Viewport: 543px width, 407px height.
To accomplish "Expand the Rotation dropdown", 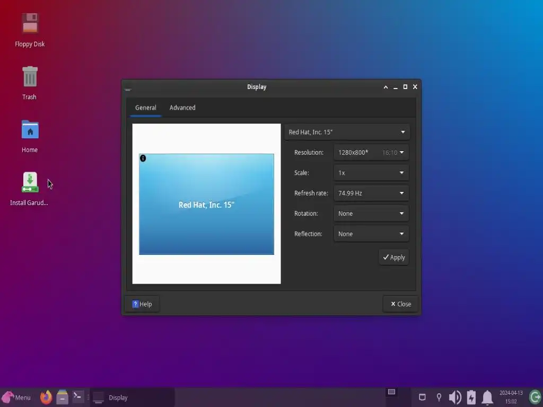I will [371, 214].
